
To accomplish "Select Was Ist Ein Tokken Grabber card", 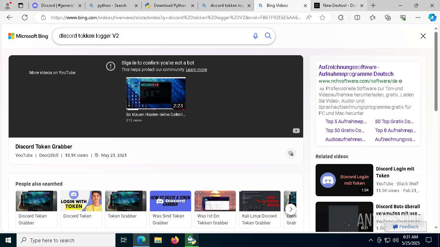I will click(x=215, y=209).
